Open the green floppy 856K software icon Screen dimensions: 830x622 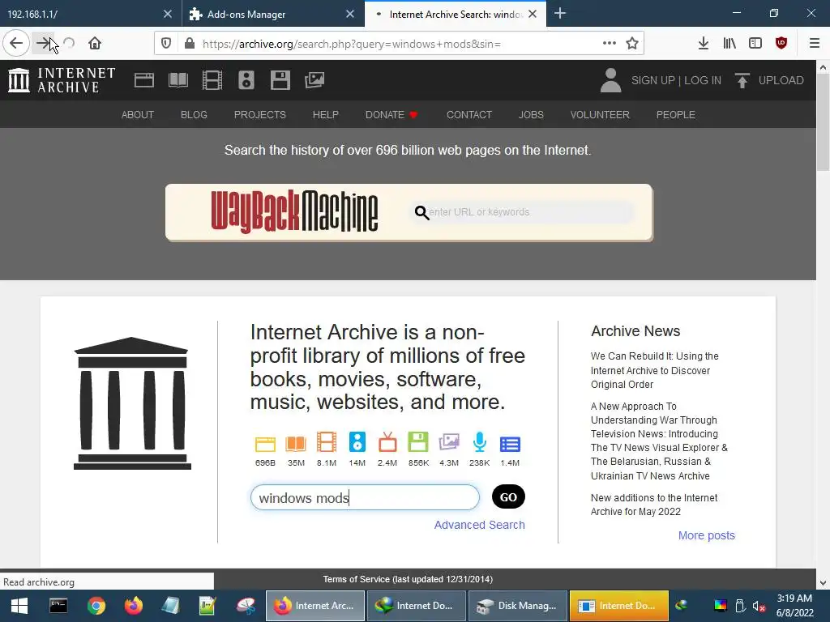[x=418, y=442]
